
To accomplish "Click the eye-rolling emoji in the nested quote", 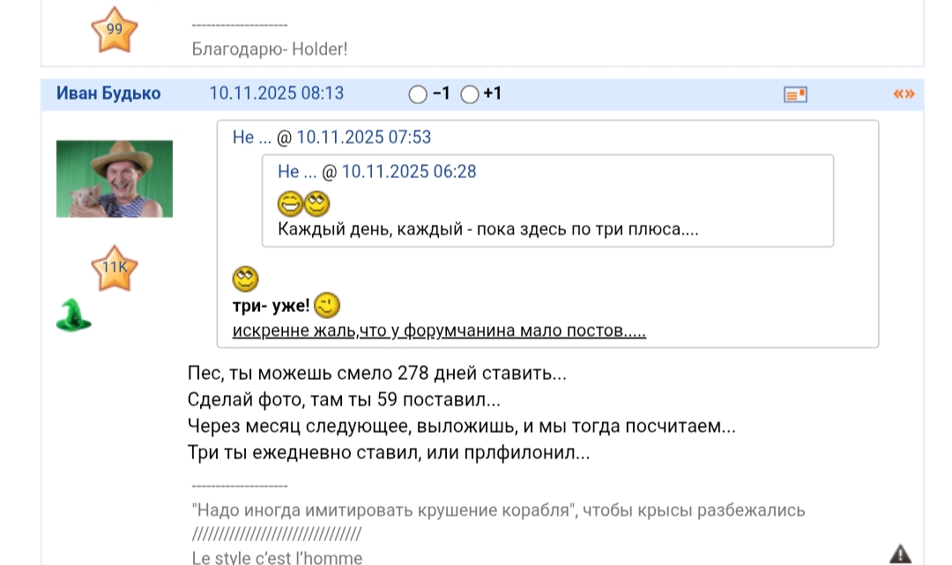I will coord(317,204).
